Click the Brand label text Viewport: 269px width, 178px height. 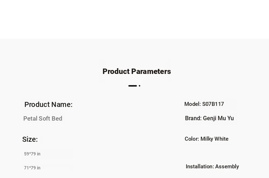(x=193, y=118)
